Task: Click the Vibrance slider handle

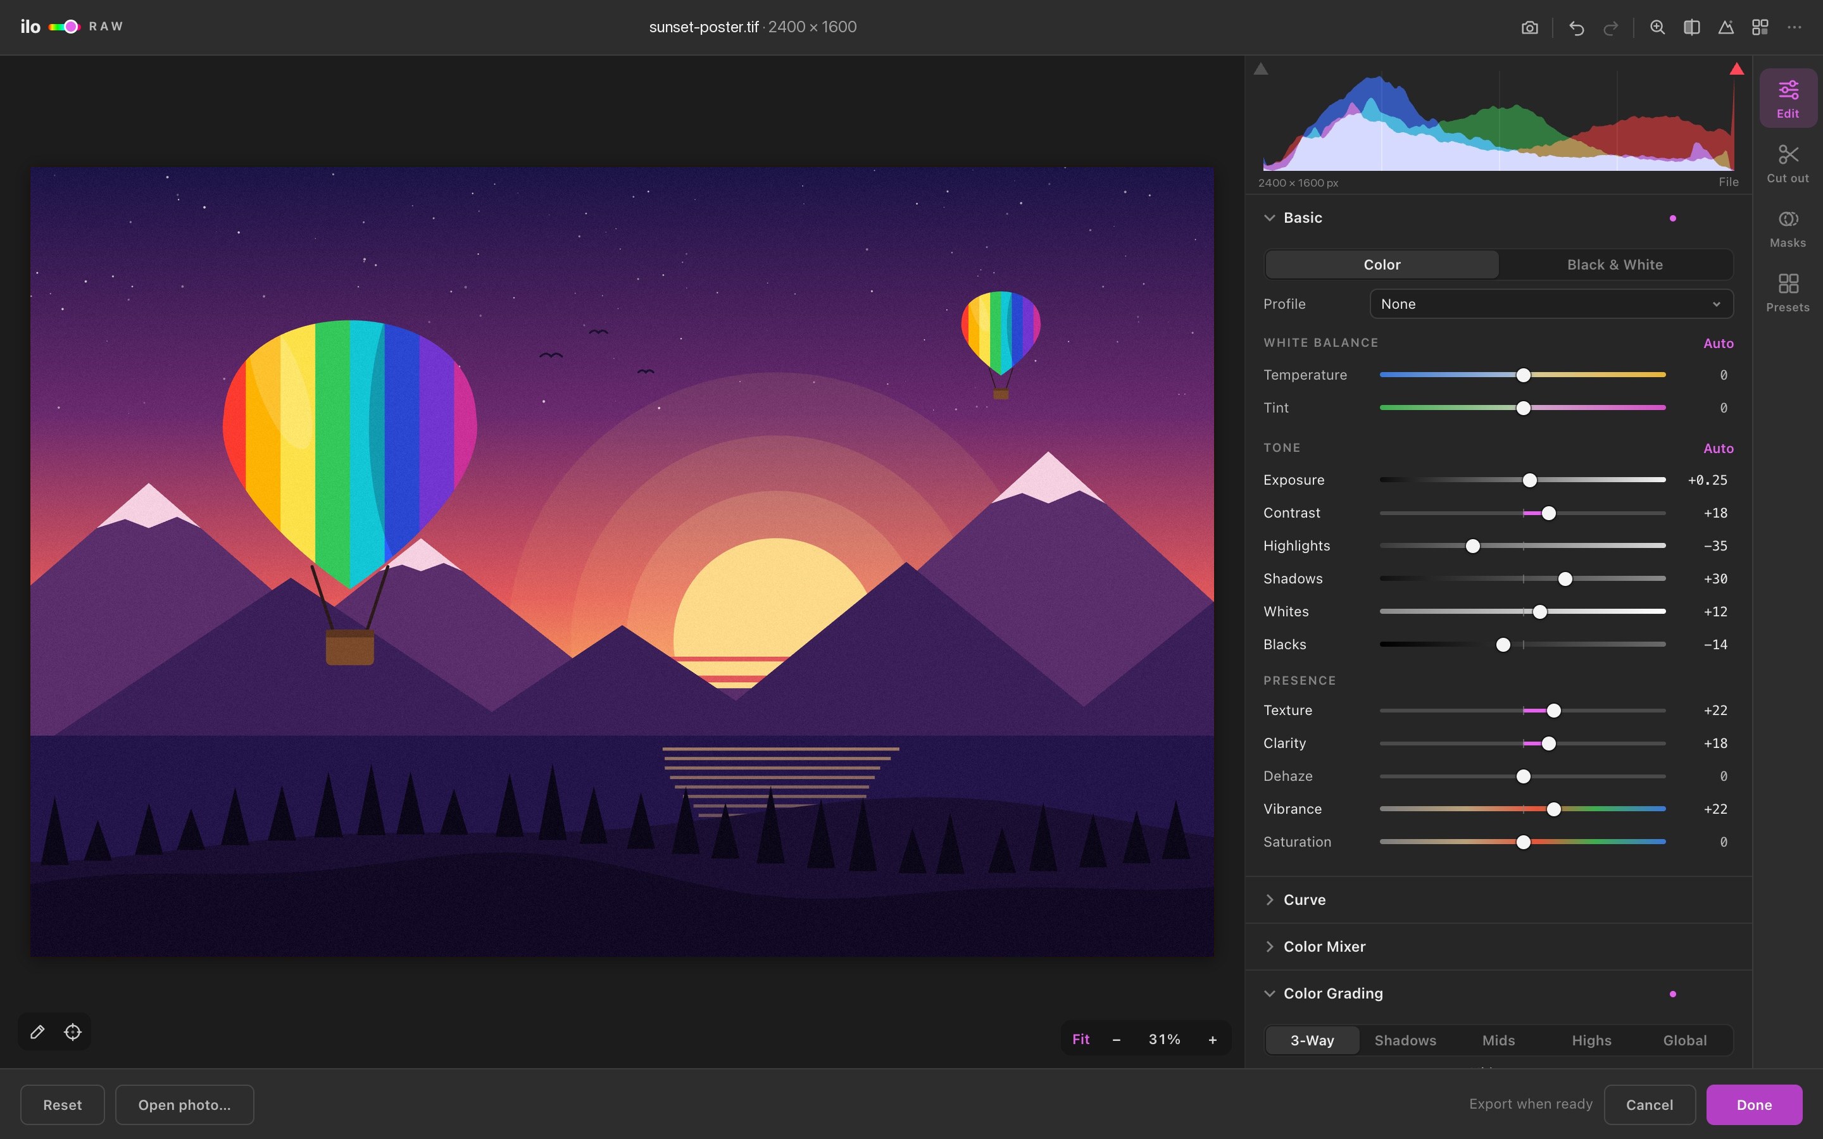Action: coord(1553,810)
